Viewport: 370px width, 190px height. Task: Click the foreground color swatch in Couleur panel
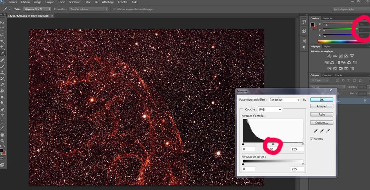[313, 25]
